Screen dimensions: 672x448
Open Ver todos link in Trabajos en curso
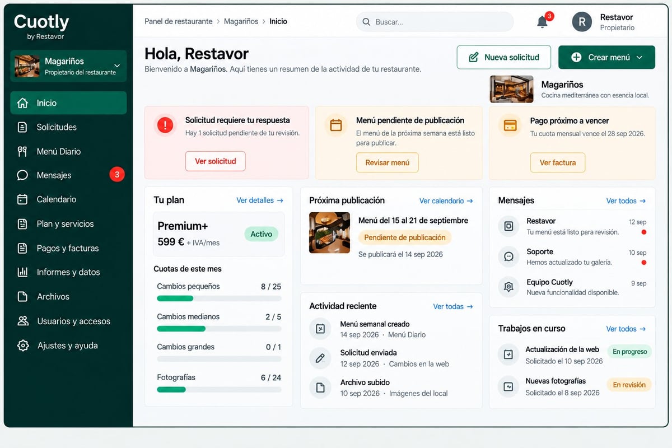[626, 329]
